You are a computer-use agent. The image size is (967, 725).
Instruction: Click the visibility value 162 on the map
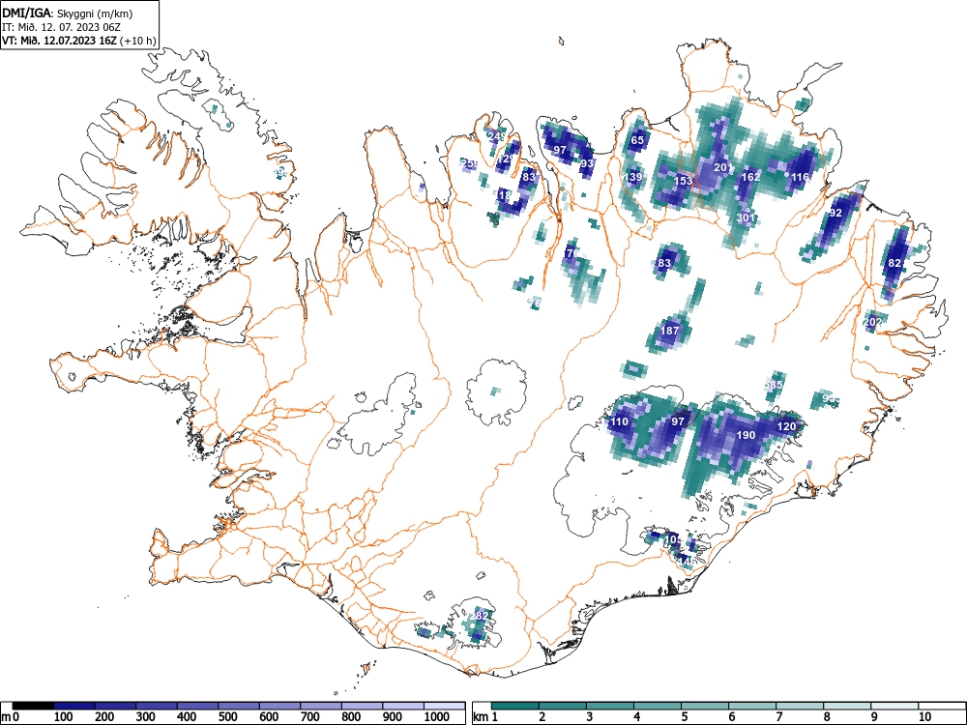point(750,177)
